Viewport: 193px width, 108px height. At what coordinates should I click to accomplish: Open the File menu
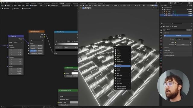click(x=4, y=3)
